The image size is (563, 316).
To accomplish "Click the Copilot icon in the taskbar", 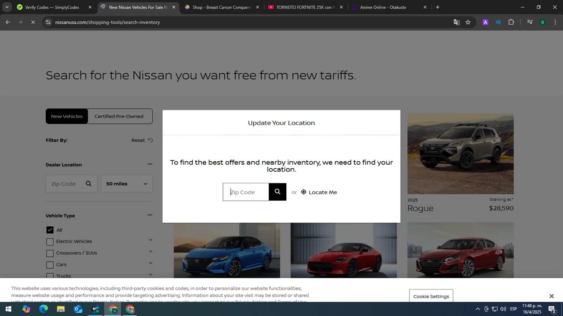I will pos(26,309).
